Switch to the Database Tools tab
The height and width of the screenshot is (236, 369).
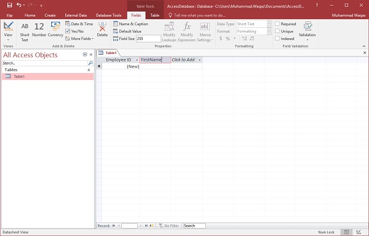[108, 15]
